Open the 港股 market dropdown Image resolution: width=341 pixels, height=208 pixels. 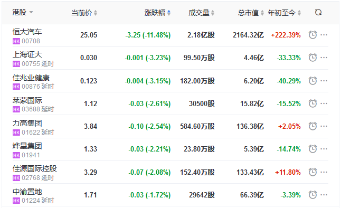tap(22, 12)
